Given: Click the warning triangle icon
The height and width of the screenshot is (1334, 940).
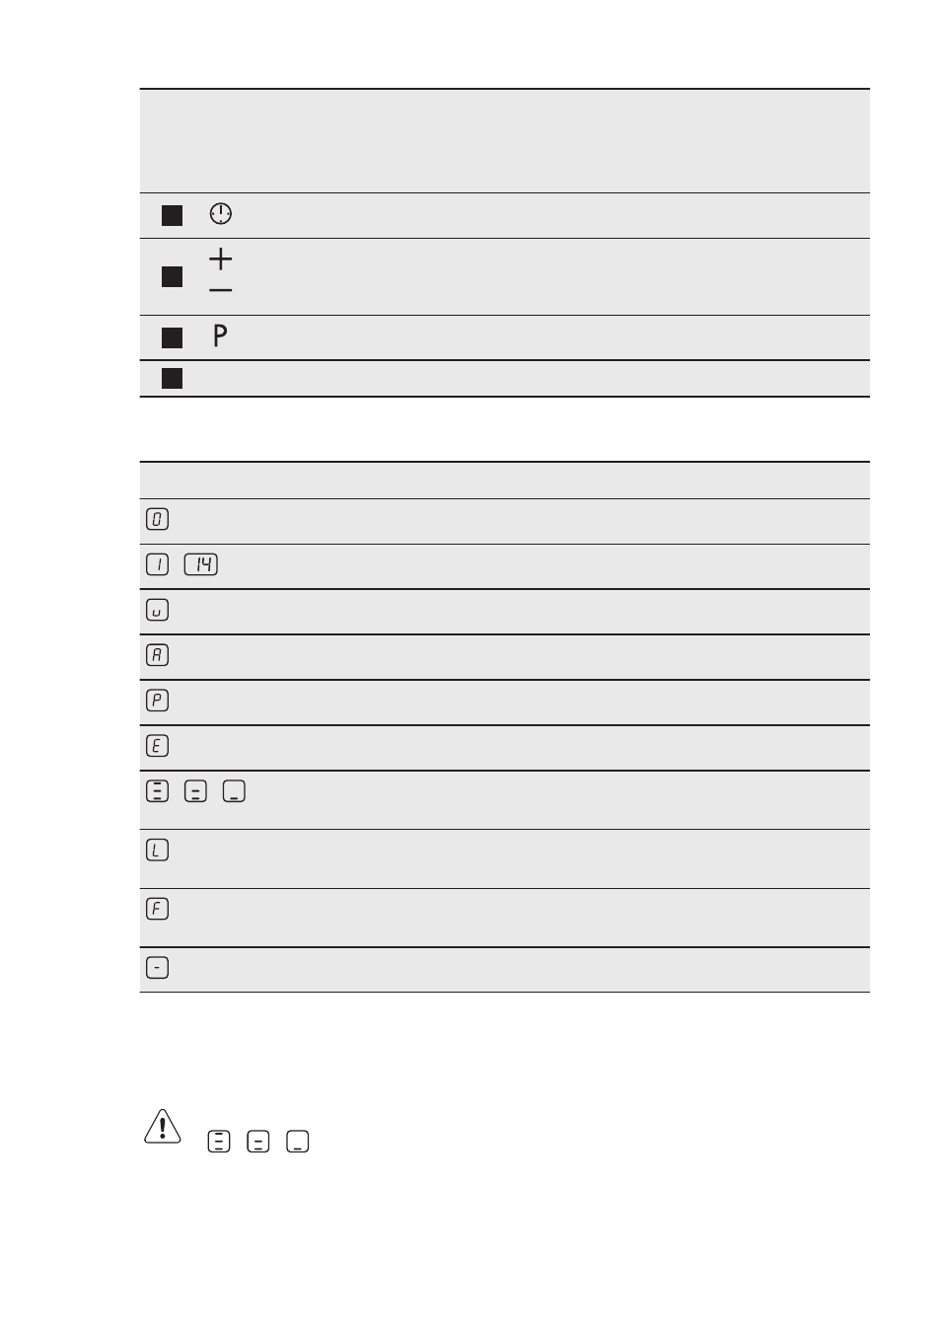Looking at the screenshot, I should [163, 1127].
